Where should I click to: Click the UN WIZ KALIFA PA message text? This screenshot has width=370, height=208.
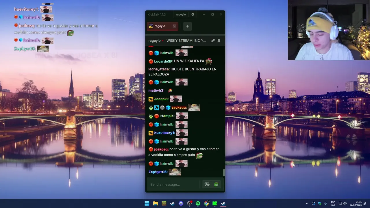coord(189,61)
